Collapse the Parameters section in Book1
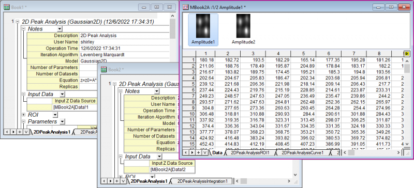 [x=23, y=121]
